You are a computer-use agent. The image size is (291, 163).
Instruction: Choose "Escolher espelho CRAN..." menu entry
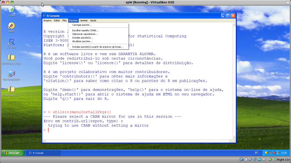point(85,30)
